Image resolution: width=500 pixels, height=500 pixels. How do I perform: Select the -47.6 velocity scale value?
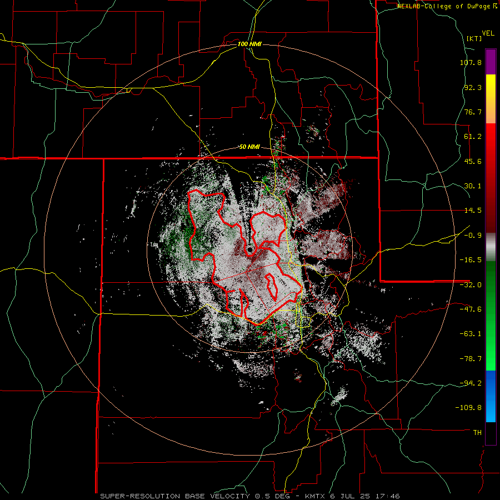pyautogui.click(x=471, y=309)
